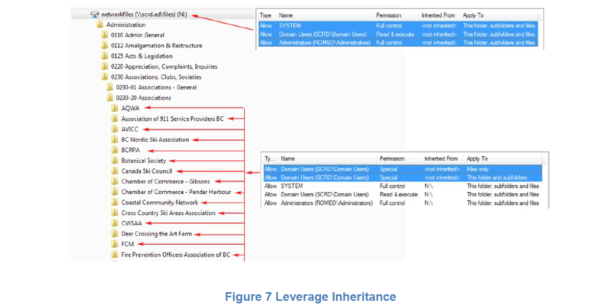Click the CWSAA folder icon
The width and height of the screenshot is (613, 308).
click(x=115, y=223)
